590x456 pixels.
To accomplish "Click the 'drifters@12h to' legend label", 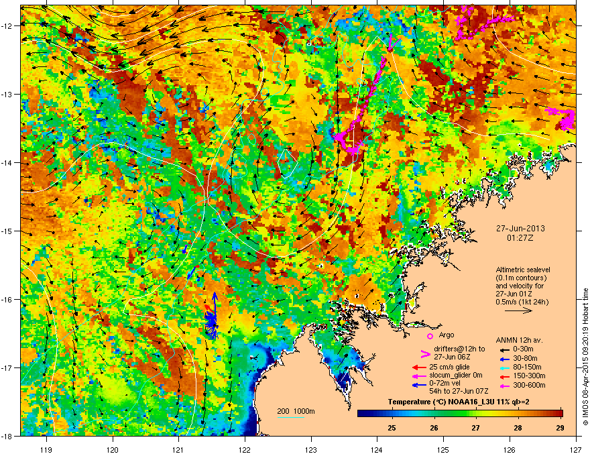I will click(459, 349).
